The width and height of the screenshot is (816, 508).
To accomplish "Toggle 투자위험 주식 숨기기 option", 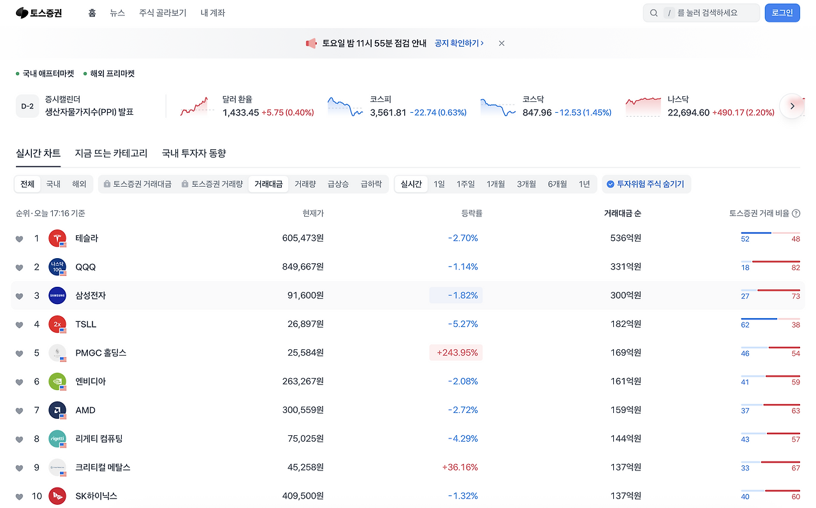I will [x=646, y=184].
